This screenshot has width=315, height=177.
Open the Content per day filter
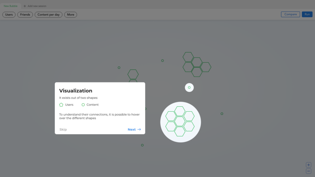pos(48,15)
